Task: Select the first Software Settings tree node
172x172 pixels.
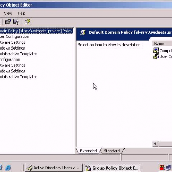Action: tap(13, 42)
